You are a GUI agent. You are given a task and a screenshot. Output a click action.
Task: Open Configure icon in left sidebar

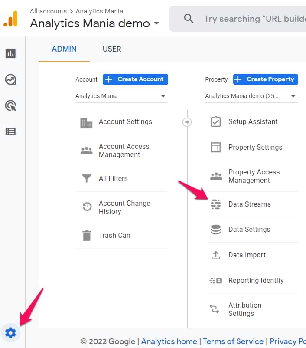pos(10,131)
